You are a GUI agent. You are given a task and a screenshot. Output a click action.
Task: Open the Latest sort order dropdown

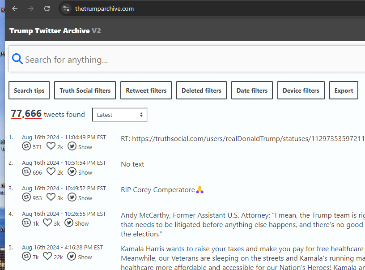119,115
